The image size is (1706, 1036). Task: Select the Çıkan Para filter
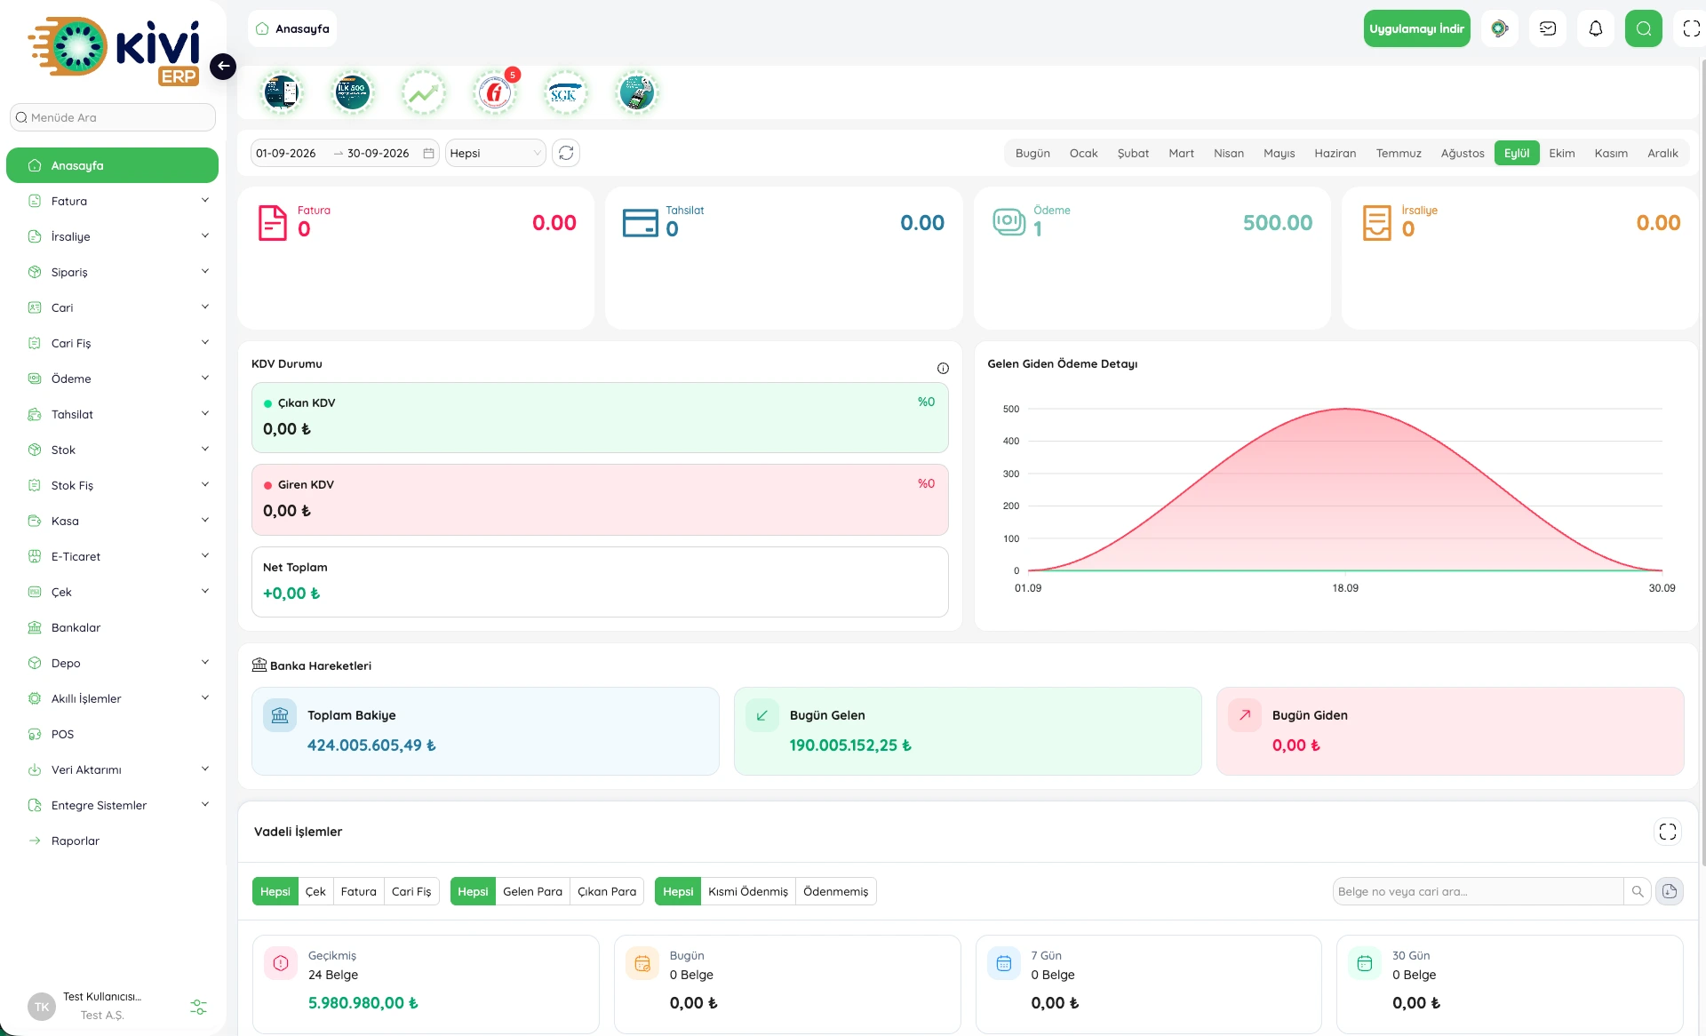coord(607,891)
